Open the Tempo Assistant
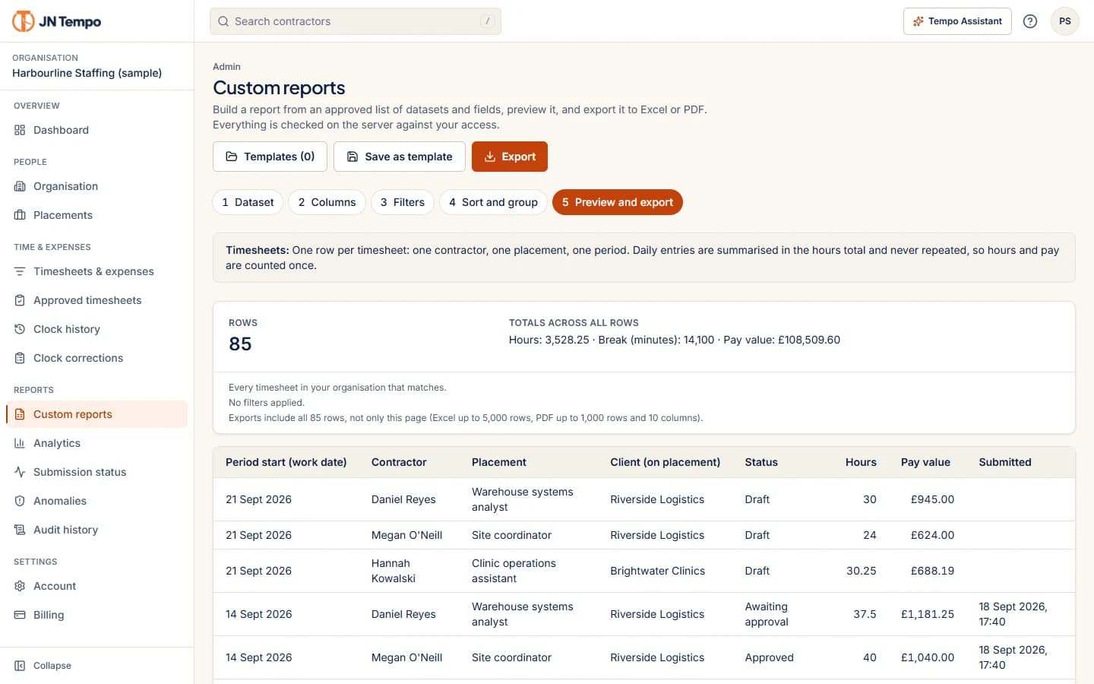The width and height of the screenshot is (1094, 684). point(957,21)
